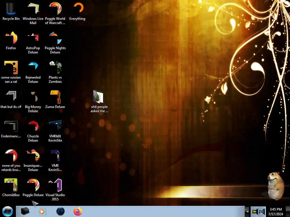Select the Bejeweled Deluxe shortcut
Image resolution: width=290 pixels, height=217 pixels.
tap(33, 72)
